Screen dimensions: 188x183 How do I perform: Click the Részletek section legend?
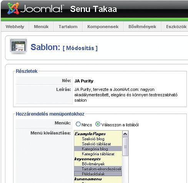[27, 71]
